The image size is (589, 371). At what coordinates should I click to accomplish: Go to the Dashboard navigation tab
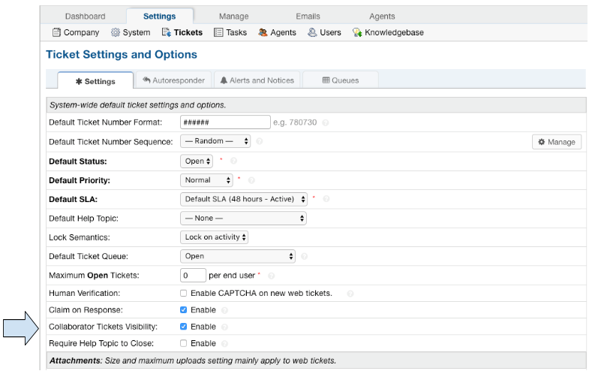point(85,17)
